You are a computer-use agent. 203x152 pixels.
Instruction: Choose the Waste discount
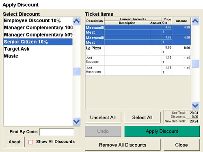tap(38, 56)
